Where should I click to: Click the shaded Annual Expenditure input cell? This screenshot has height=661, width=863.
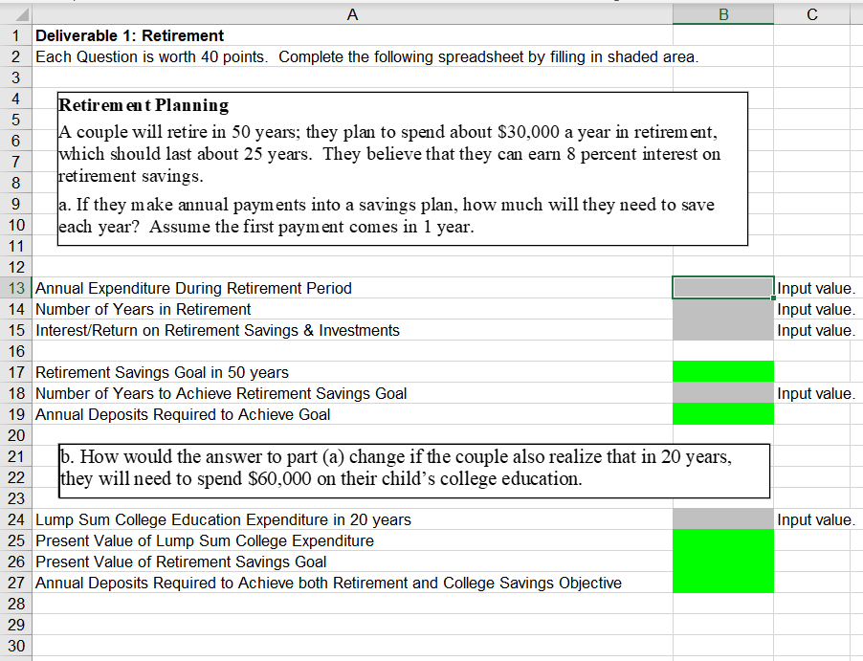coord(722,288)
